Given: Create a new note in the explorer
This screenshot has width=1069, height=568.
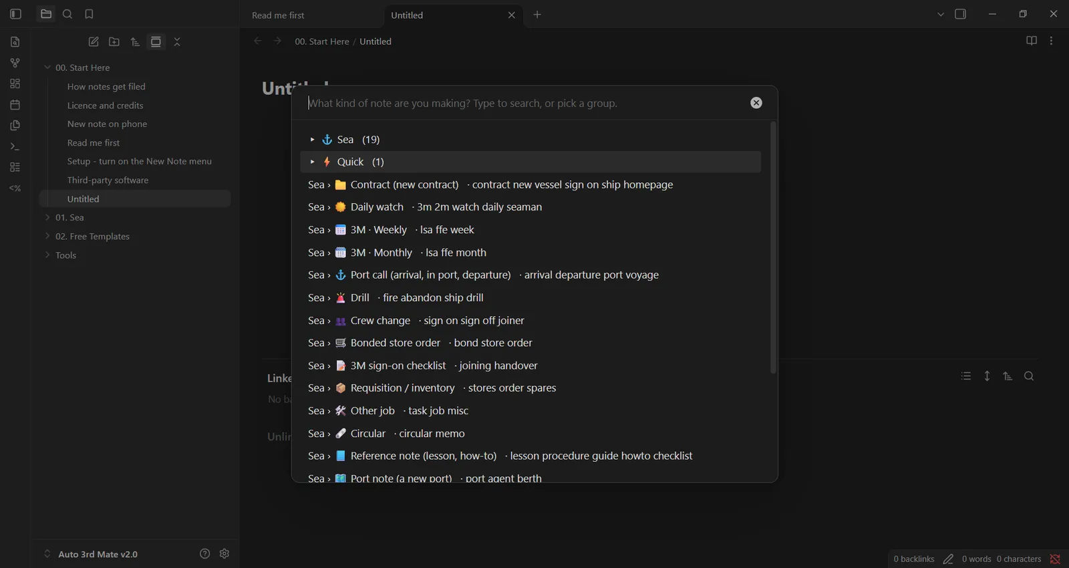Looking at the screenshot, I should (x=94, y=41).
